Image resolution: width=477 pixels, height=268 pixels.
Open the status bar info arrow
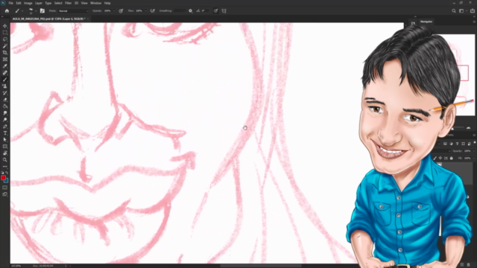(x=66, y=266)
